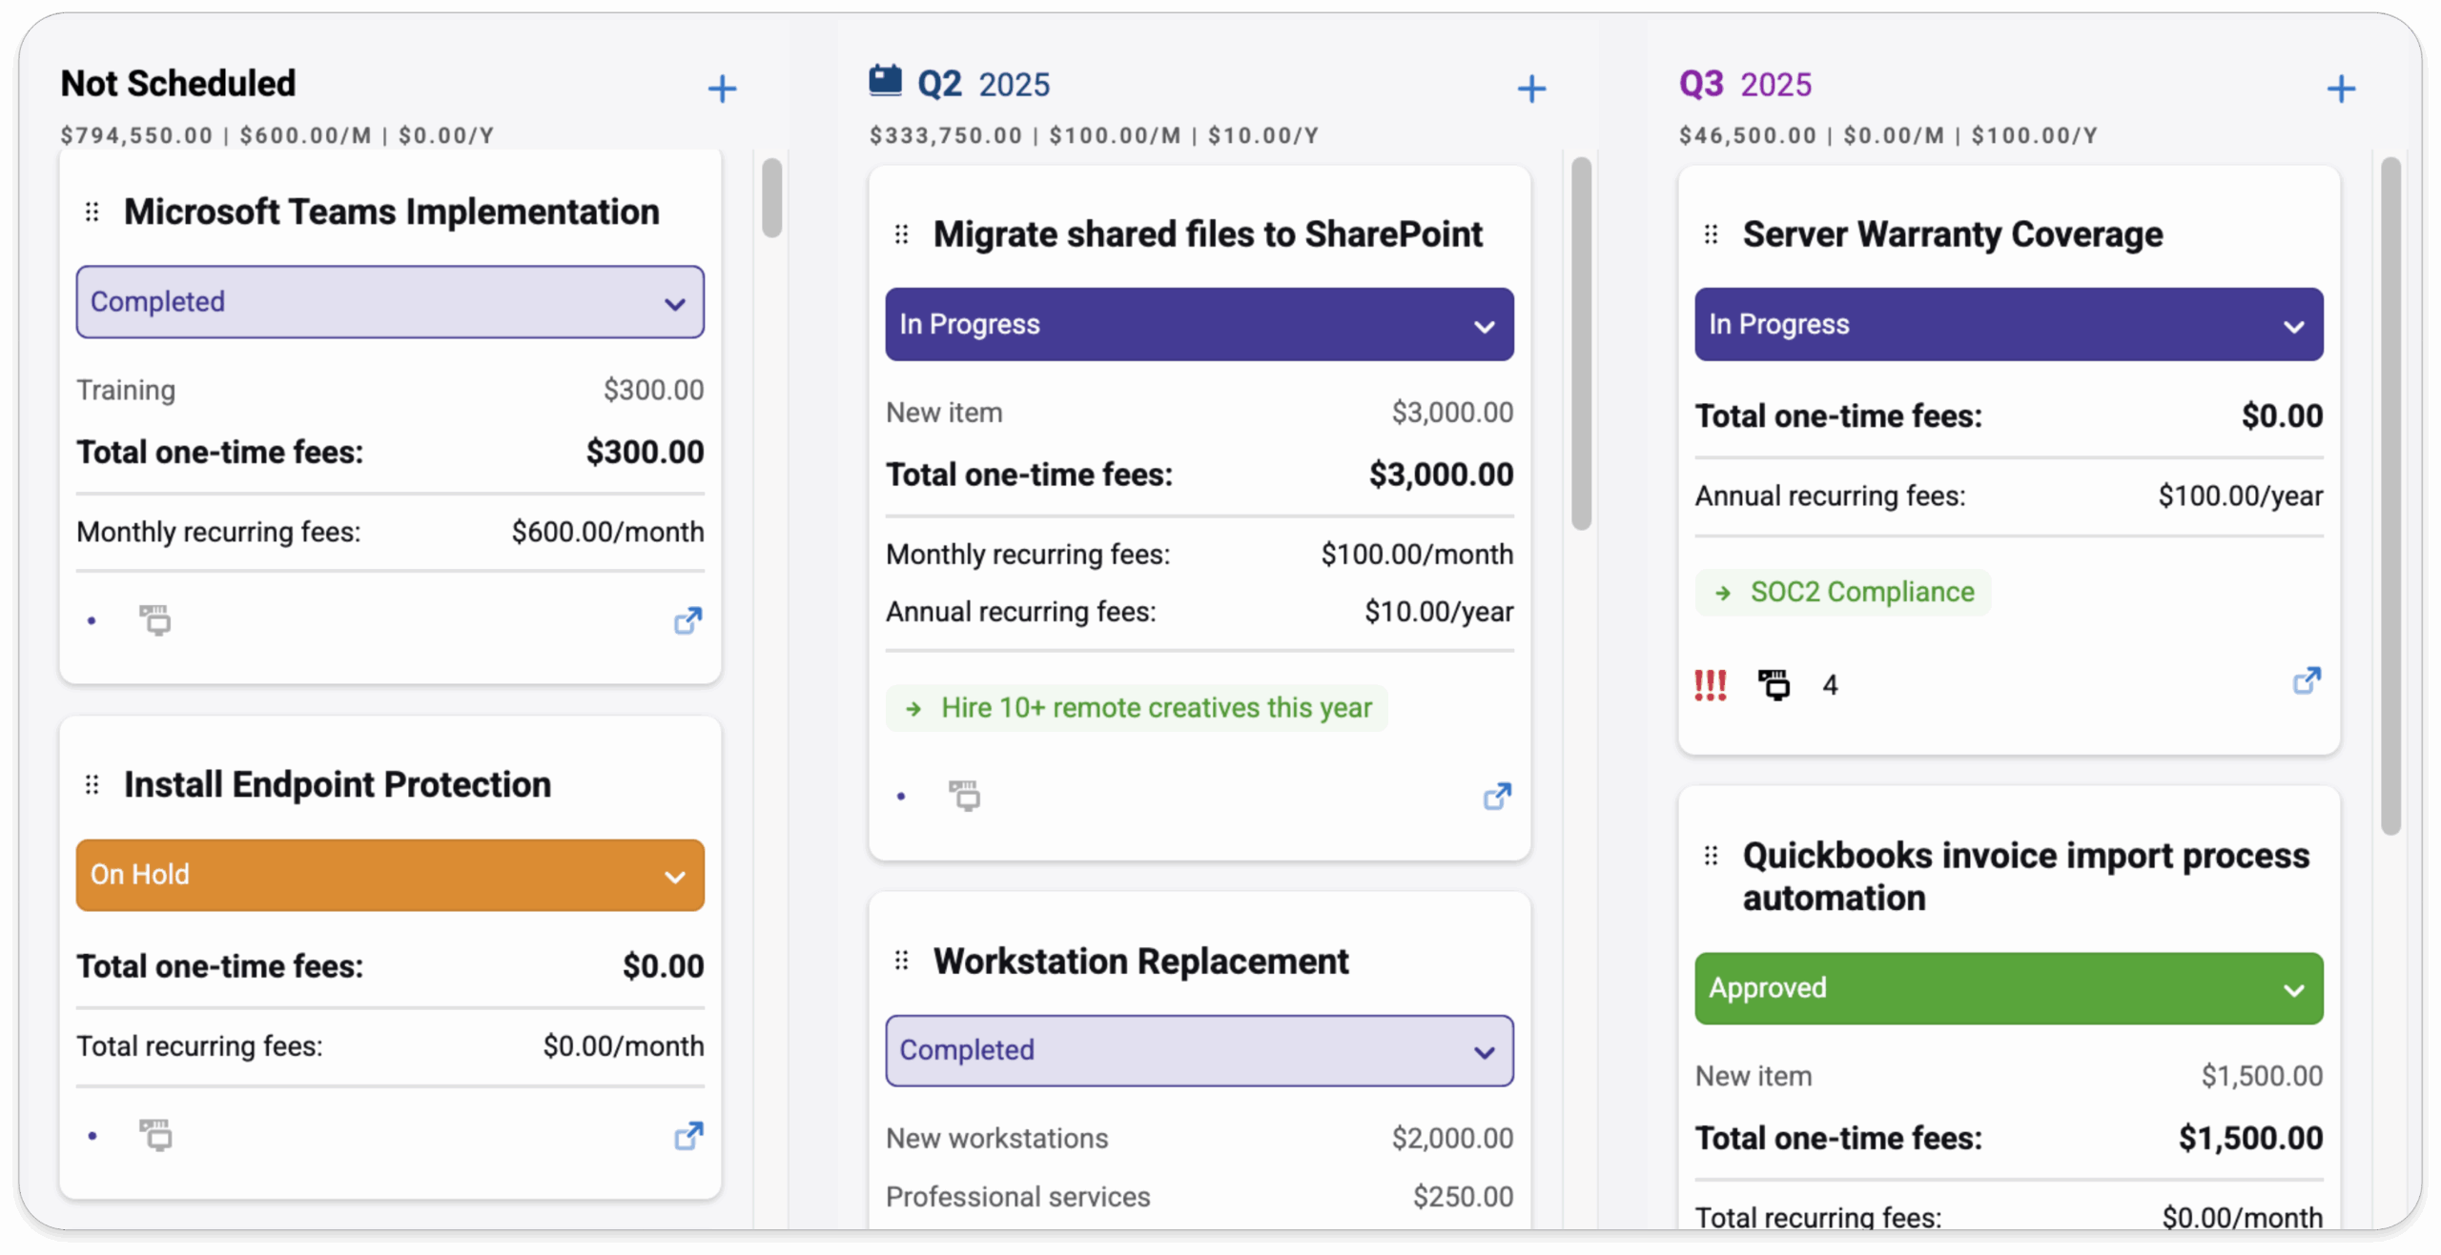Click priority dot on Microsoft Teams card
Image resolution: width=2441 pixels, height=1255 pixels.
[x=92, y=621]
